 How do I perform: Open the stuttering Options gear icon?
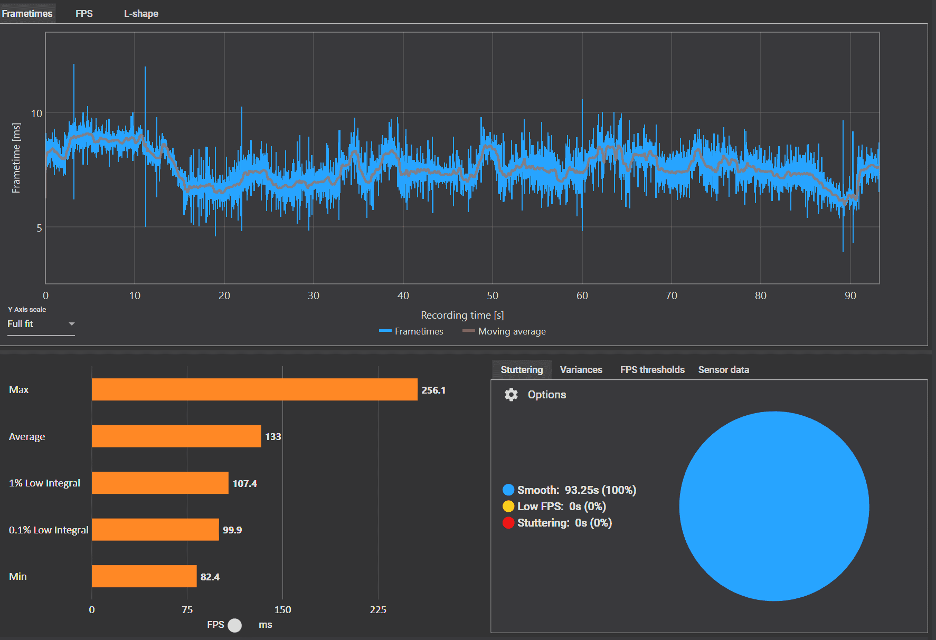coord(511,395)
